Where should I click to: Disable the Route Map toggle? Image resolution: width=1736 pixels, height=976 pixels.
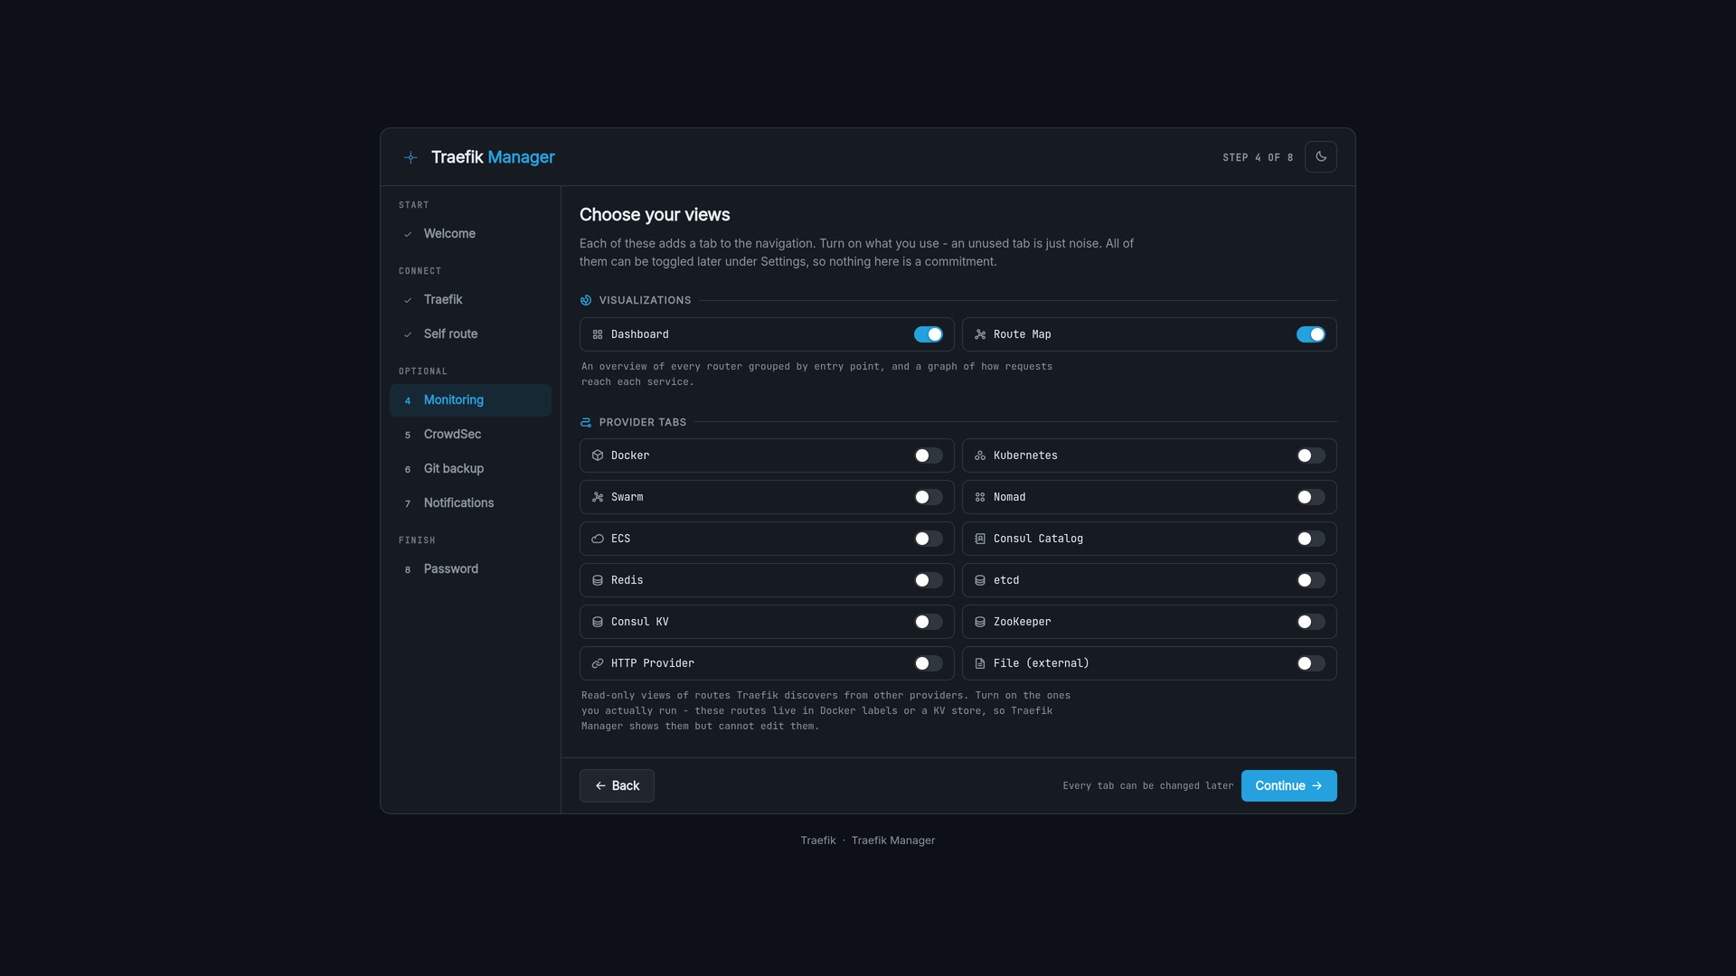point(1311,334)
